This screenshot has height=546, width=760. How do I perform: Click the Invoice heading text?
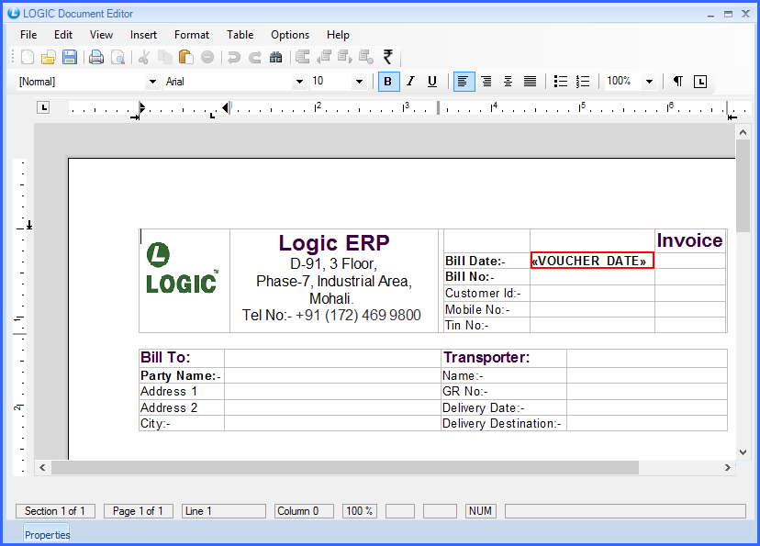[x=689, y=240]
